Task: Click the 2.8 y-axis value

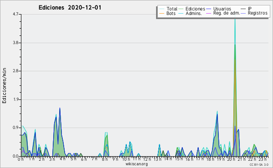Action: coord(15,71)
